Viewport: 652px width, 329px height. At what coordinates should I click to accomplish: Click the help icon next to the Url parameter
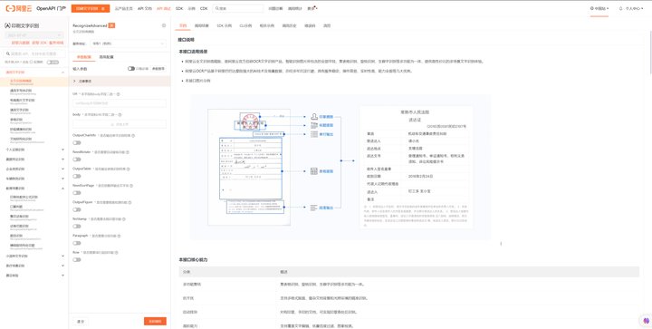119,94
